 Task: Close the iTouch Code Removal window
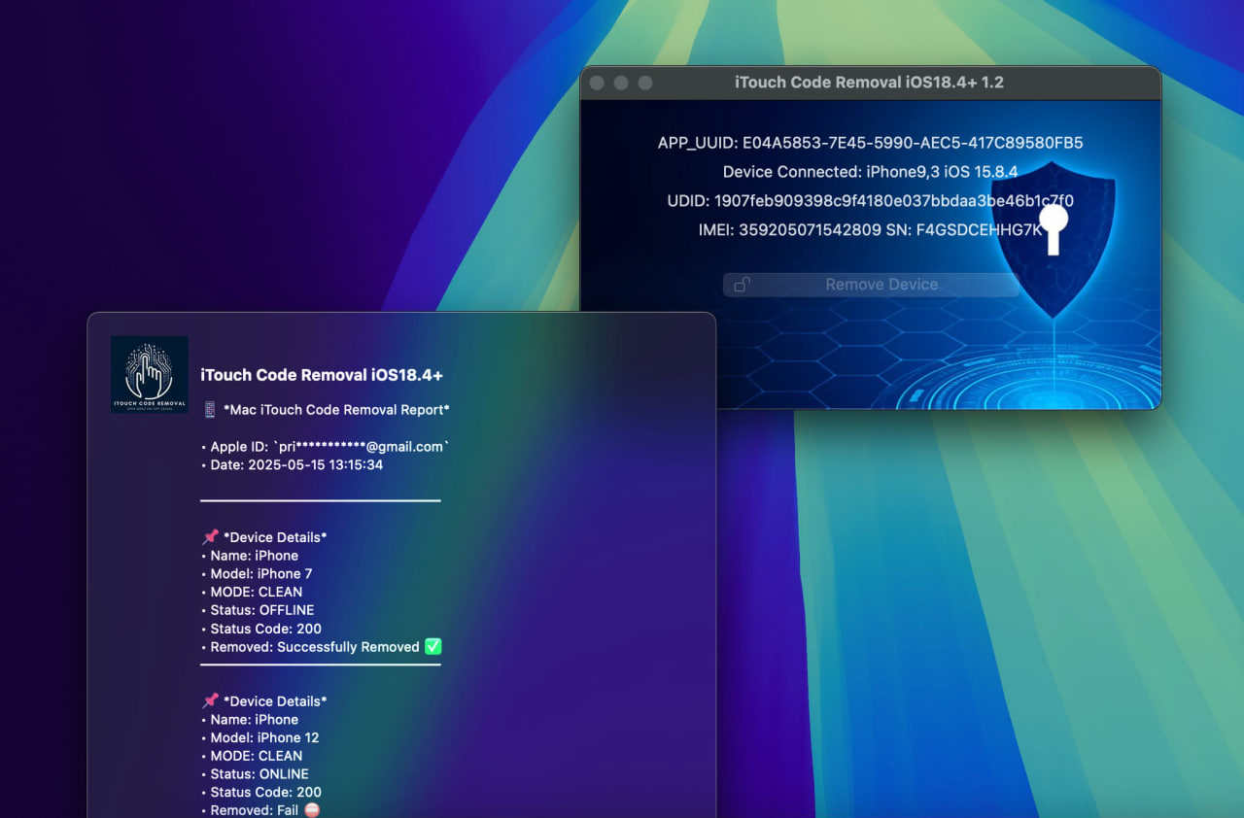point(598,84)
